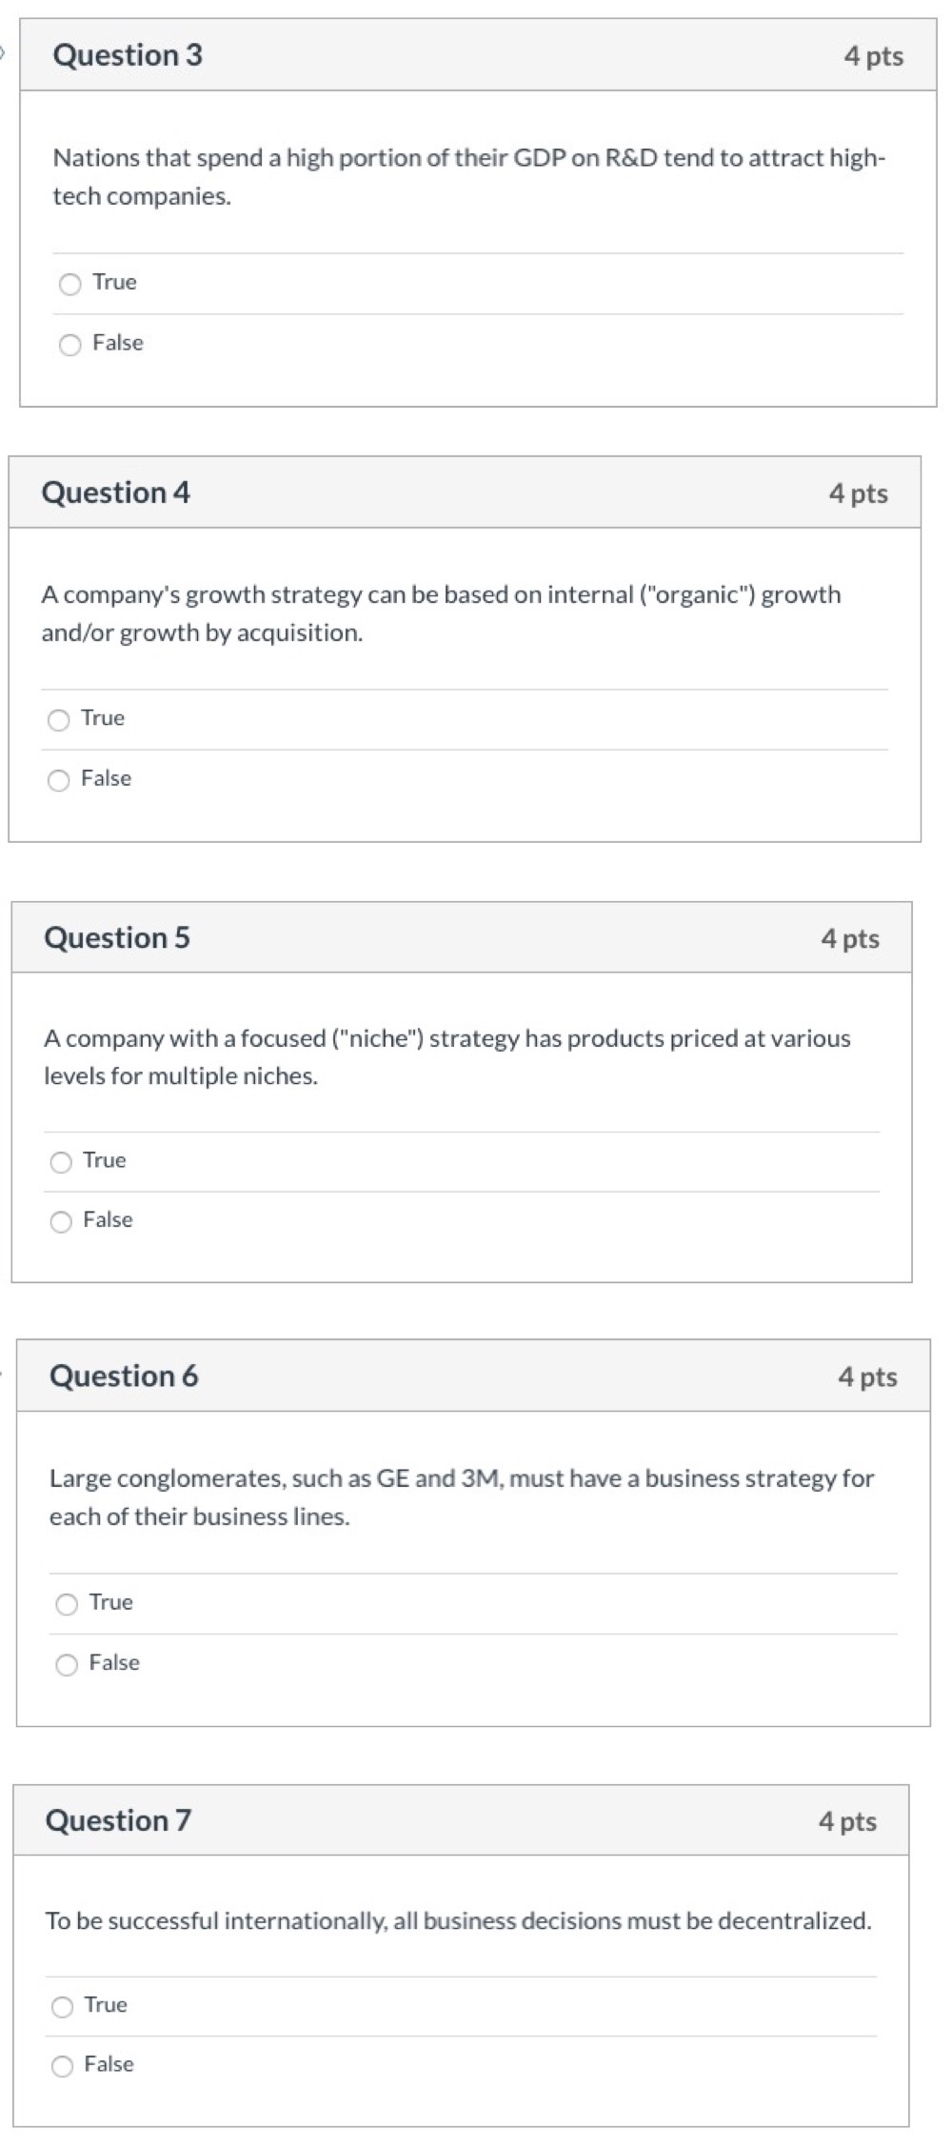Select False for Question 3
The image size is (952, 2148).
[69, 344]
